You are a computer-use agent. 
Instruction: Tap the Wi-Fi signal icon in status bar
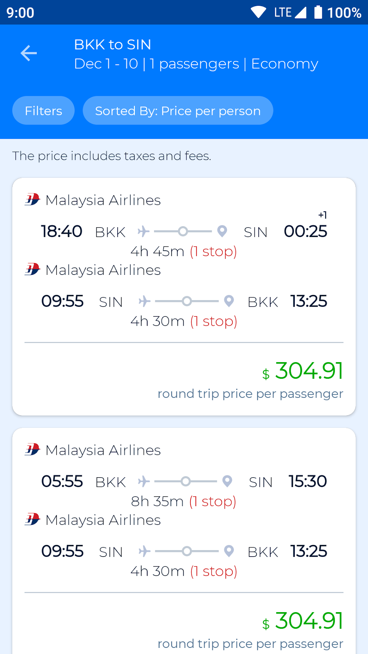[x=258, y=12]
